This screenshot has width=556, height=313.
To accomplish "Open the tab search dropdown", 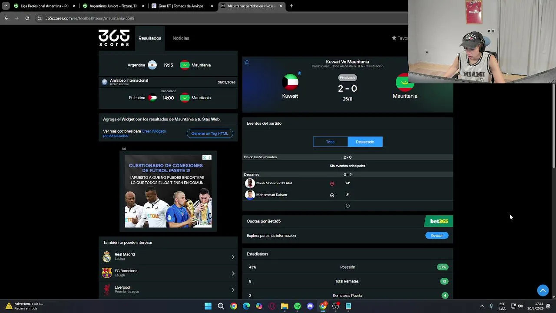I will tap(6, 6).
